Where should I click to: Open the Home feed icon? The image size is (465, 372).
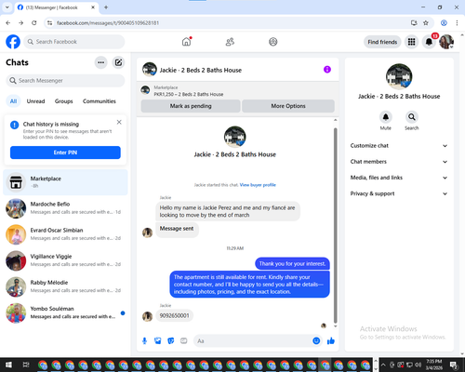(186, 42)
